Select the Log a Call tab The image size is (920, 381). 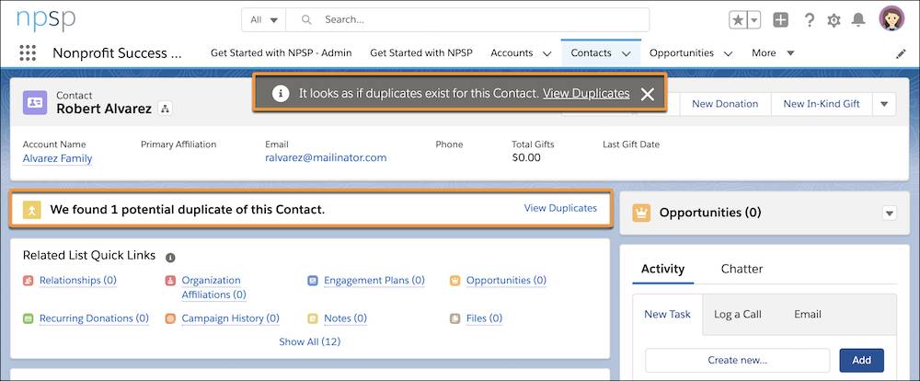pos(738,314)
